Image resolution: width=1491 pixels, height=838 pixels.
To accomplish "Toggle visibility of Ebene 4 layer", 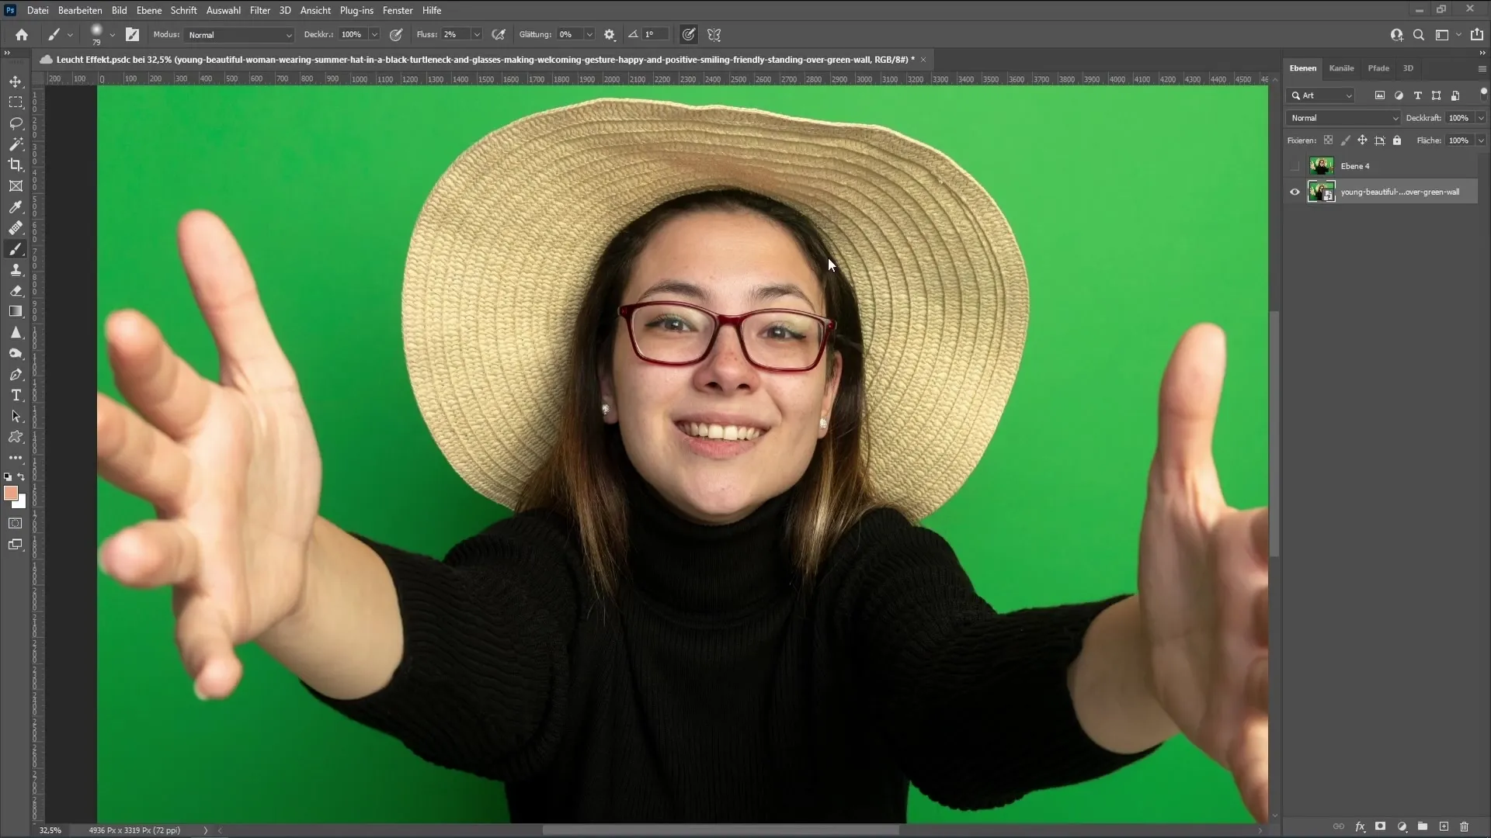I will [x=1295, y=166].
